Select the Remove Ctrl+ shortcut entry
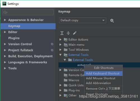The height and width of the screenshot is (101, 140). click(103, 89)
